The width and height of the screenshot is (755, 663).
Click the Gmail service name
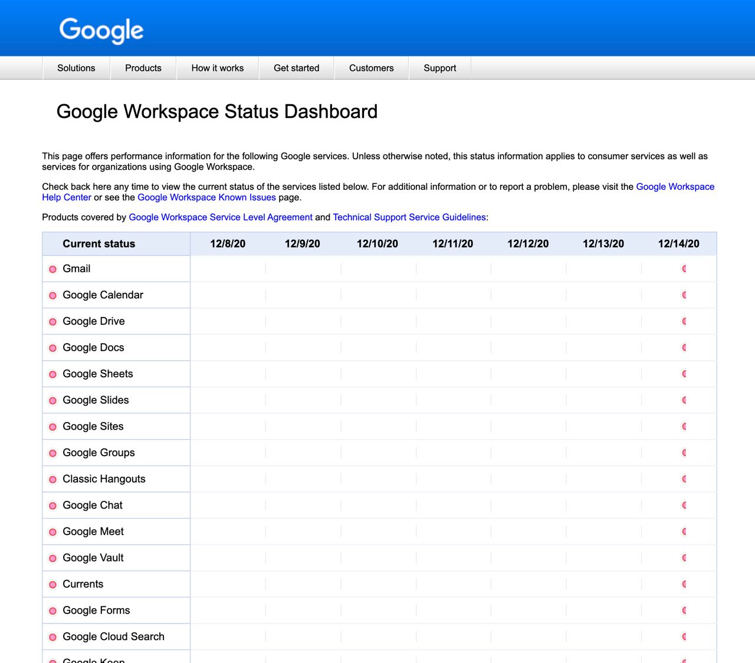77,269
